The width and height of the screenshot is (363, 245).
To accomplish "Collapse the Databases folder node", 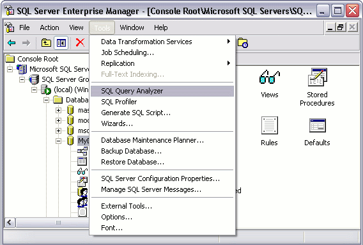I will 46,100.
